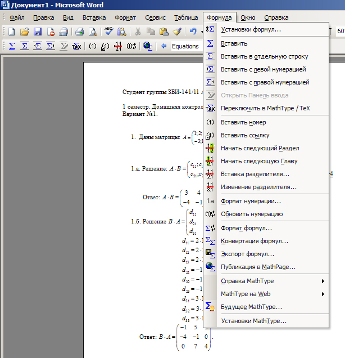Click the Copy icon in toolbar

coord(151,32)
